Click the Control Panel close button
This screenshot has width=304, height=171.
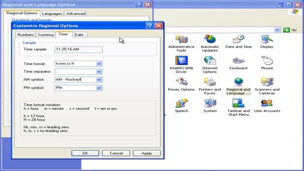pyautogui.click(x=298, y=5)
